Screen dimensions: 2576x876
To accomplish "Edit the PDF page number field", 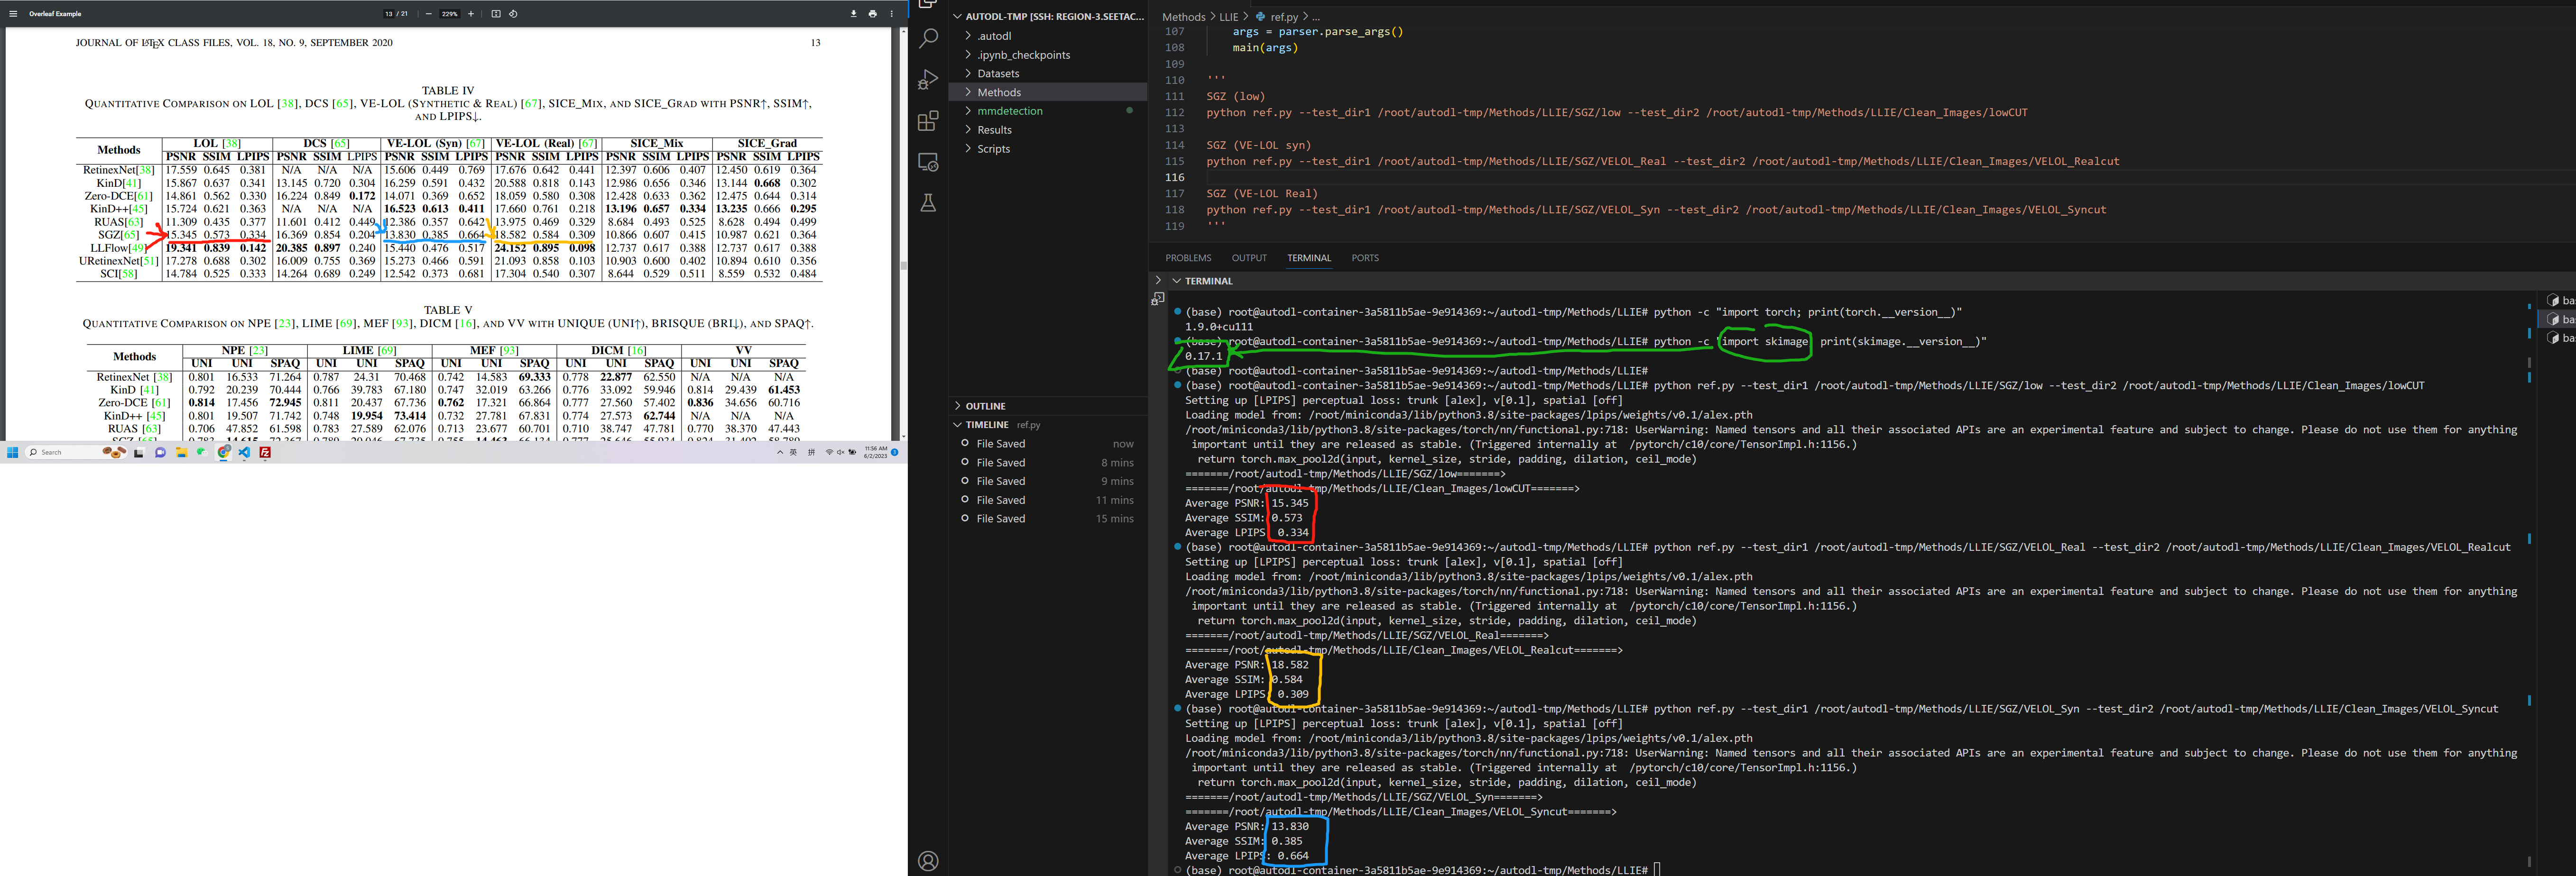I will [x=388, y=14].
